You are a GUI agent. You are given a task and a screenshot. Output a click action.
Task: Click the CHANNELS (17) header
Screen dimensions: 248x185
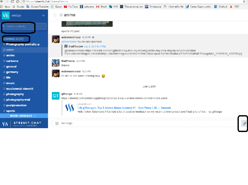[x=13, y=39]
